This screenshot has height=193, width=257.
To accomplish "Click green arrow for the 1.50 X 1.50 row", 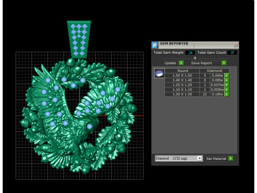I will [226, 76].
